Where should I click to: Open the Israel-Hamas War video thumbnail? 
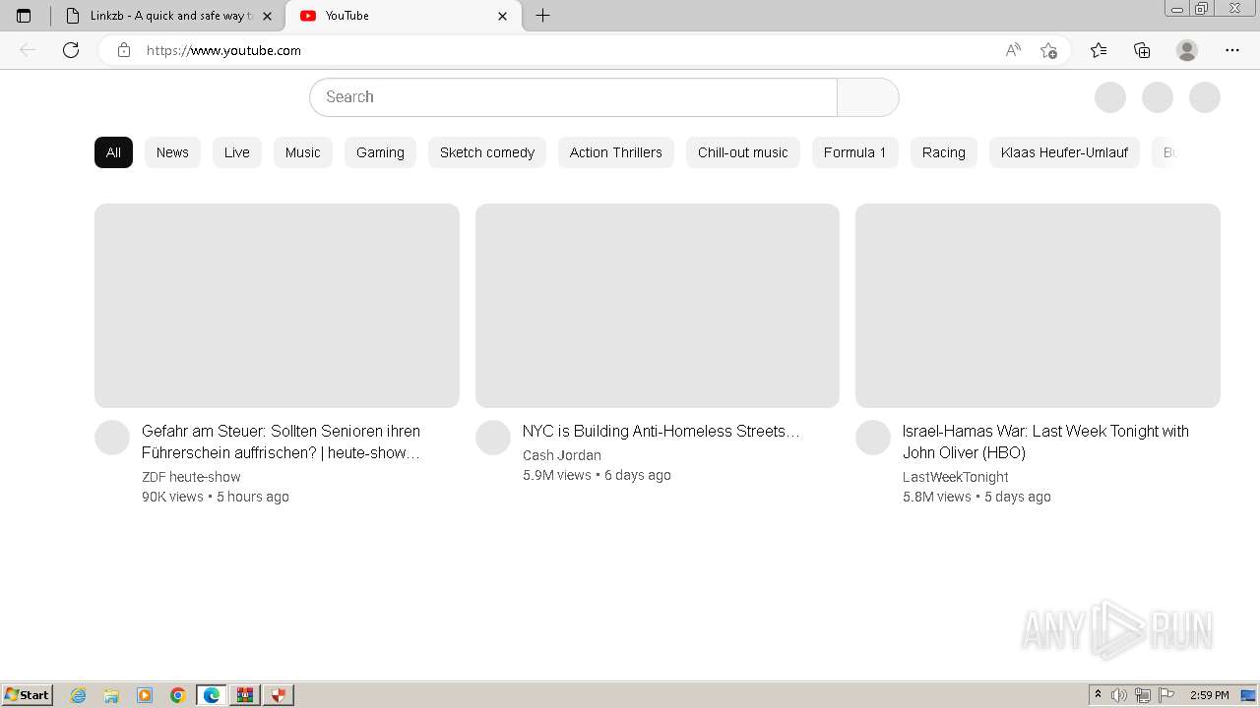1038,306
